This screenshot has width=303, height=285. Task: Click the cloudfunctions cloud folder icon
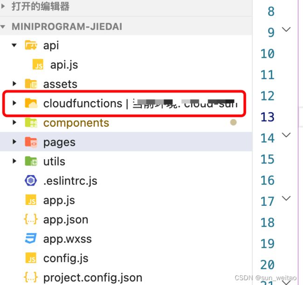click(x=31, y=103)
